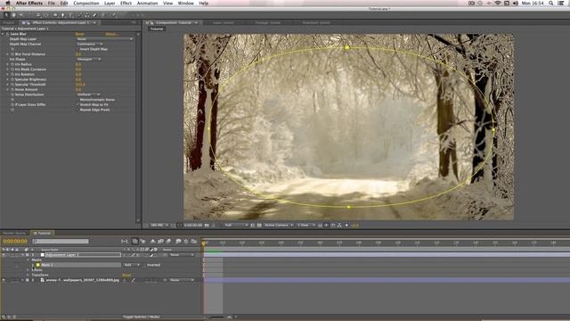570x321 pixels.
Task: Collapse the Masks group in timeline
Action: click(28, 259)
